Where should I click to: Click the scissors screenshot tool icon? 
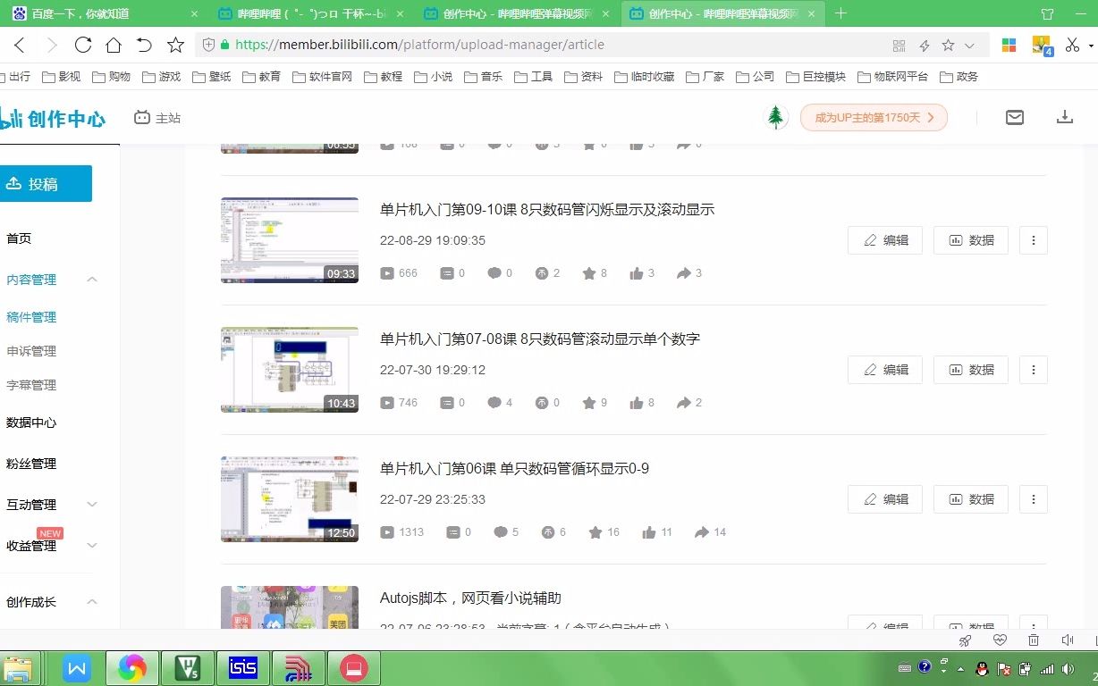tap(1073, 45)
